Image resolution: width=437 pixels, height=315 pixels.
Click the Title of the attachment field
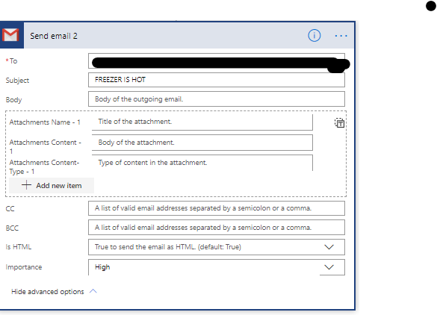click(x=202, y=122)
